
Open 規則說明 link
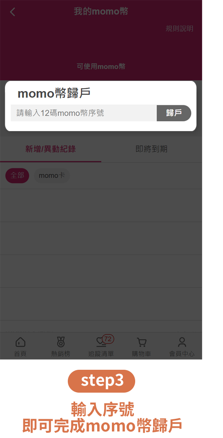coord(179,29)
